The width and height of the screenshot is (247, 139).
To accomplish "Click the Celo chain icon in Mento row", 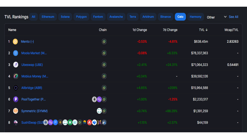I will (104, 42).
